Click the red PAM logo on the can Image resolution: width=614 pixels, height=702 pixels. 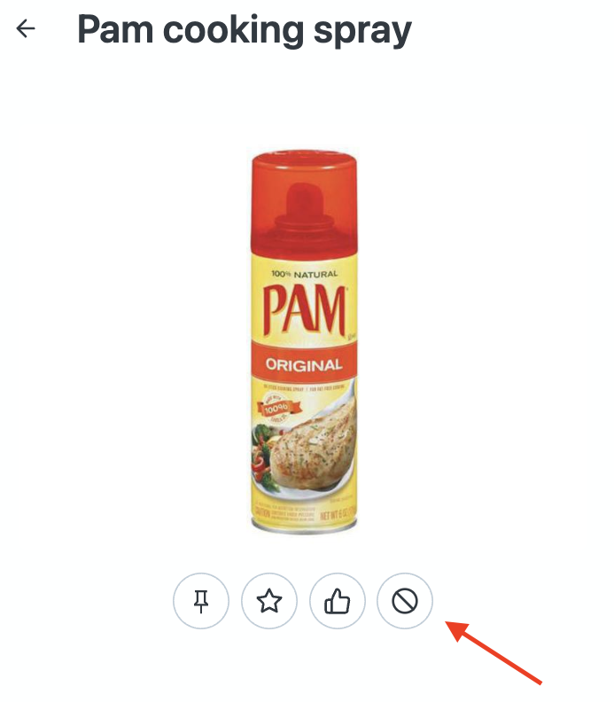(305, 311)
